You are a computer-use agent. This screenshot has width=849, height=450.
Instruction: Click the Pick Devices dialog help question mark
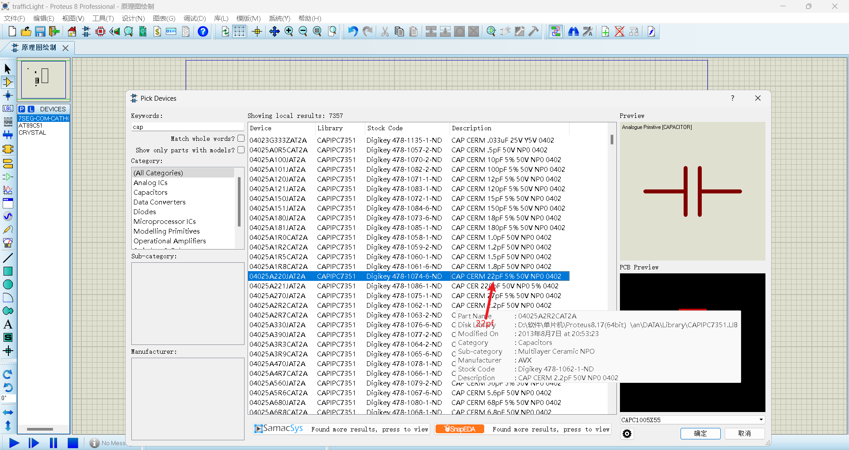732,98
